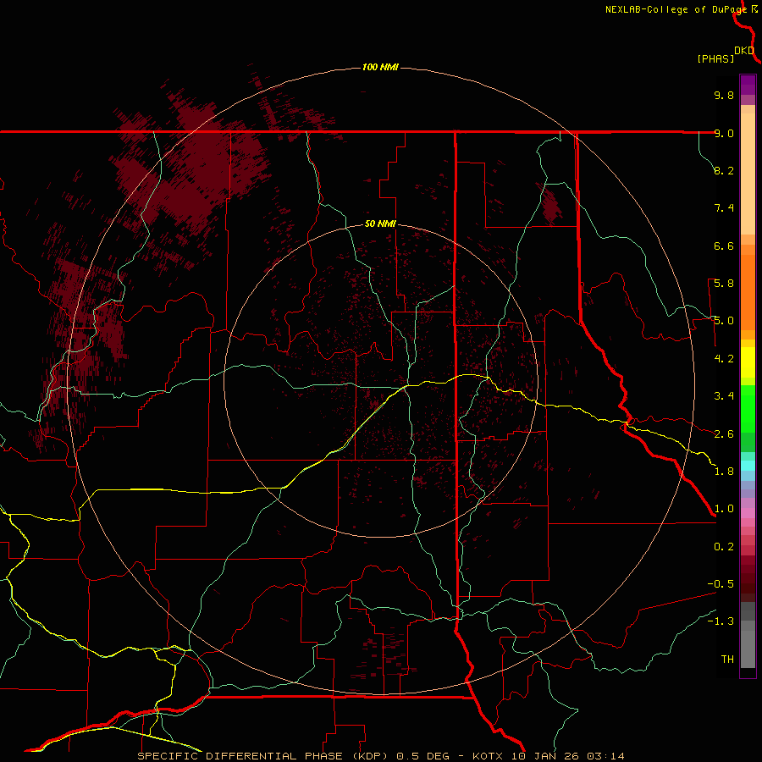Click the Specific Differential Phase KOTX title text

point(380,756)
